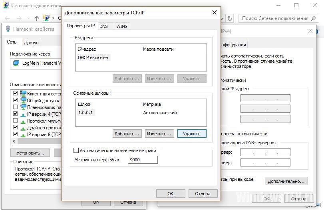Screen dimensions: 324x210
Task: Click the disabled Изменить under IP-адреса
Action: pyautogui.click(x=159, y=79)
